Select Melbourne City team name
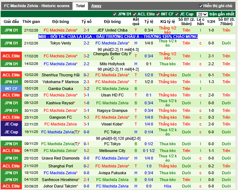The width and height of the screenshot is (238, 190). point(112,151)
